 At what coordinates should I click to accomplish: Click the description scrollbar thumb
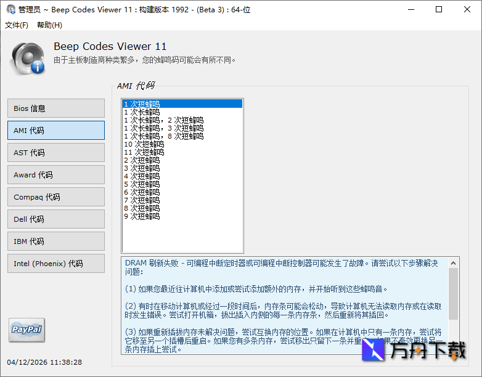click(x=453, y=294)
